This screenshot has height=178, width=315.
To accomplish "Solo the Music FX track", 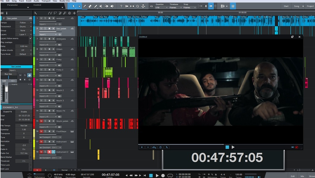I will (x=45, y=111).
